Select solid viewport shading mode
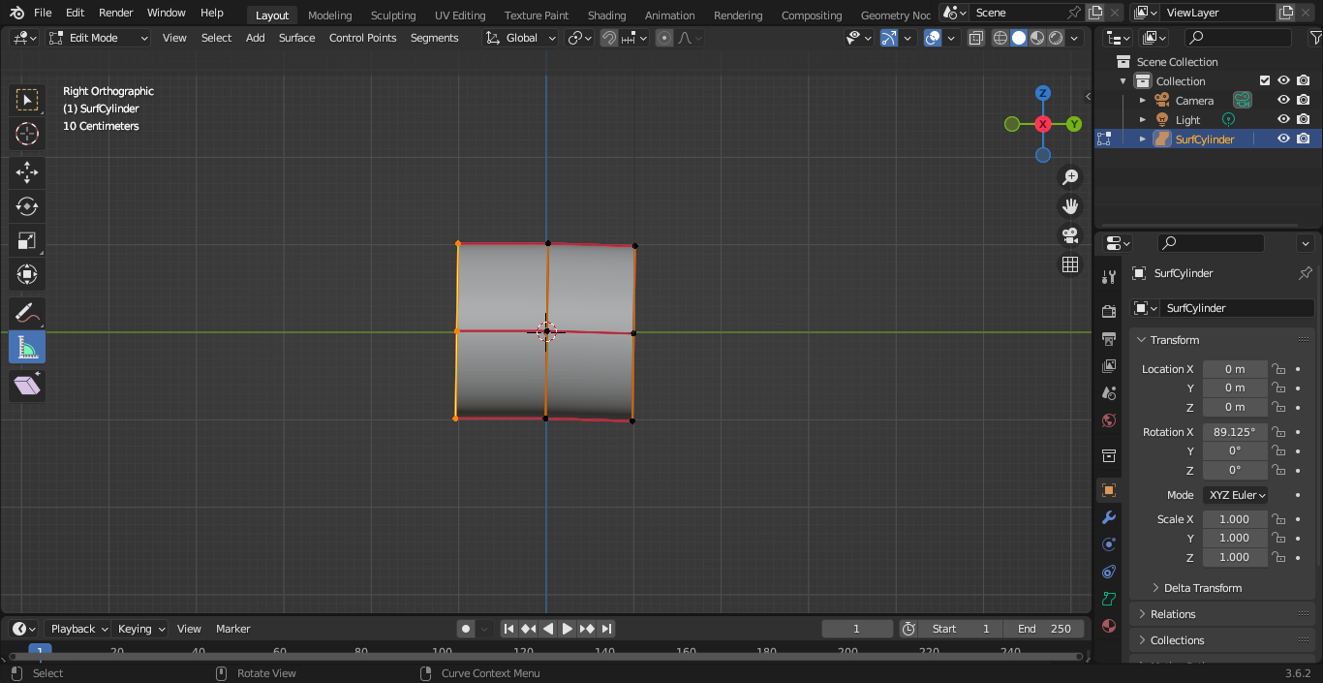 (x=1019, y=38)
